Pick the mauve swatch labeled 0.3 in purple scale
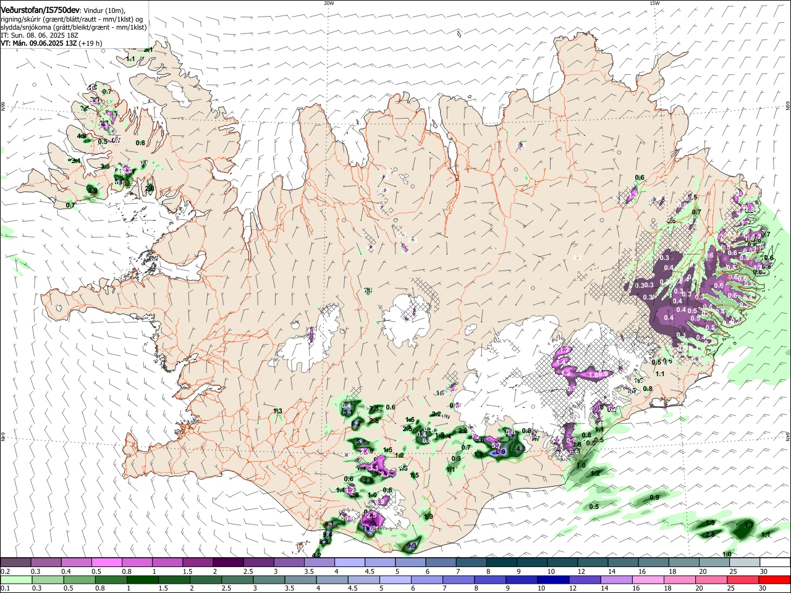This screenshot has width=791, height=593. (46, 563)
